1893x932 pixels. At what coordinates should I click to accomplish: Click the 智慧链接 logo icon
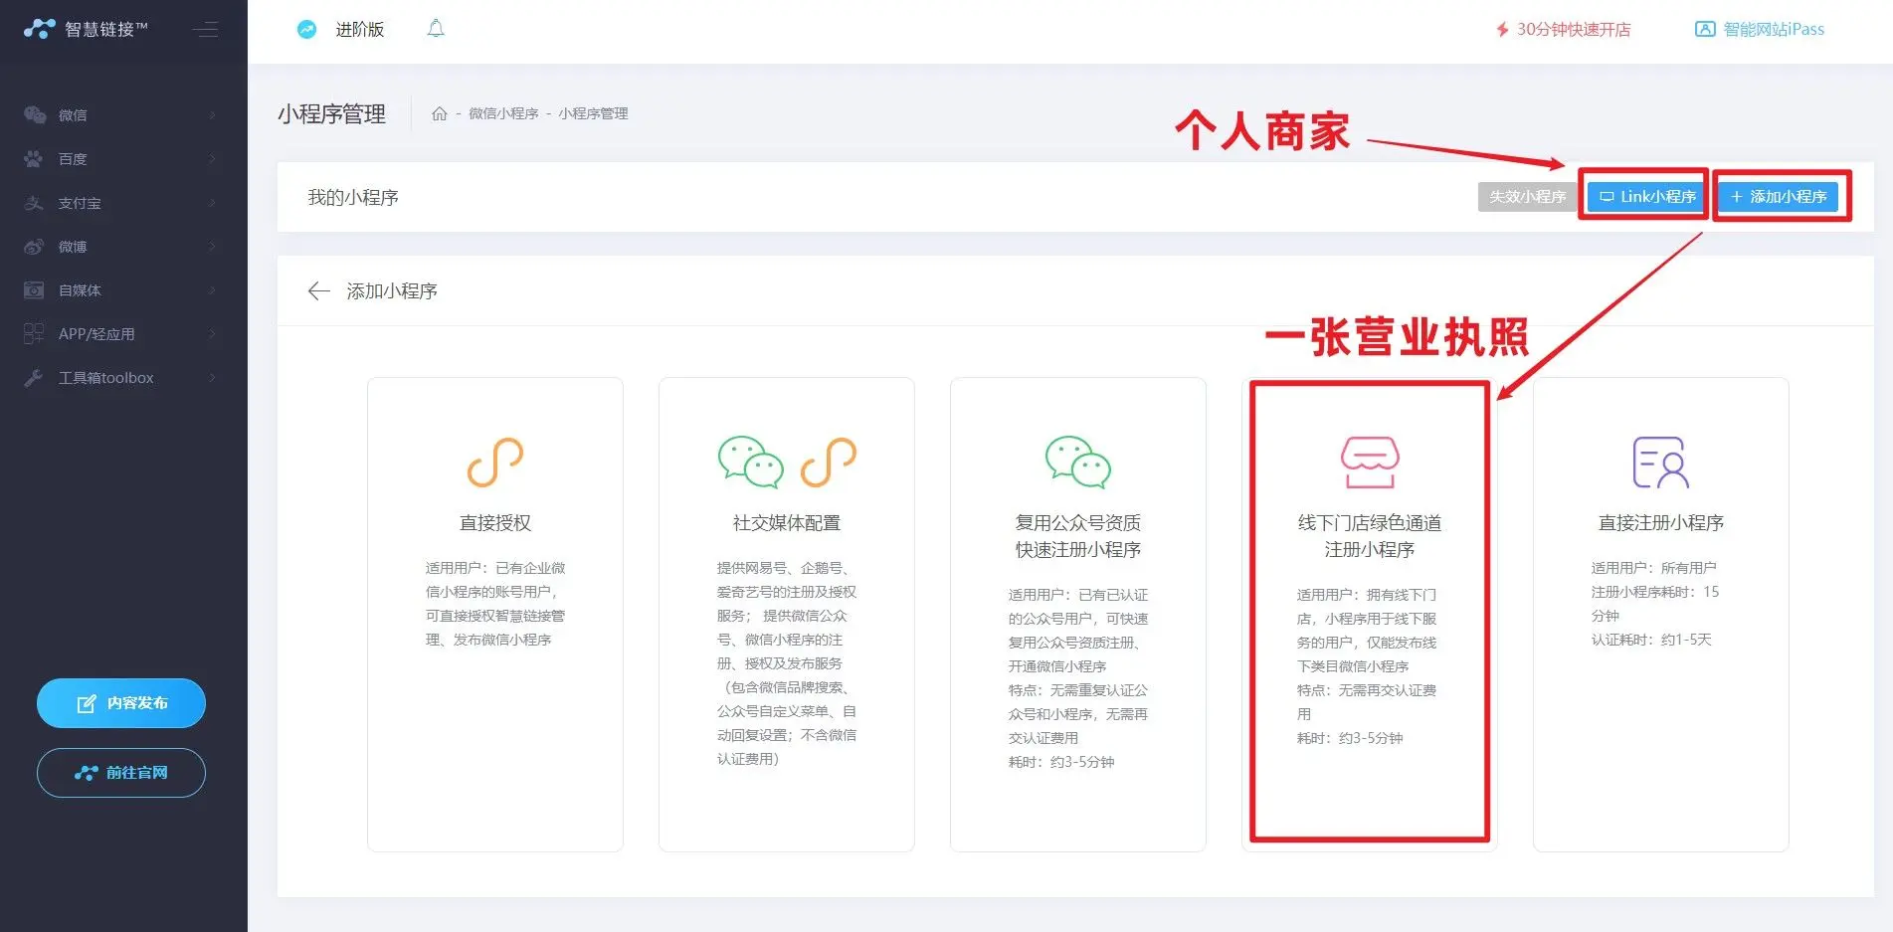tap(40, 29)
